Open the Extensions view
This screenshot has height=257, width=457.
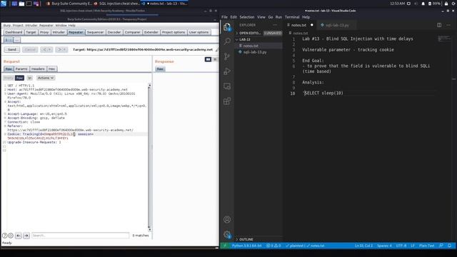pos(227,101)
